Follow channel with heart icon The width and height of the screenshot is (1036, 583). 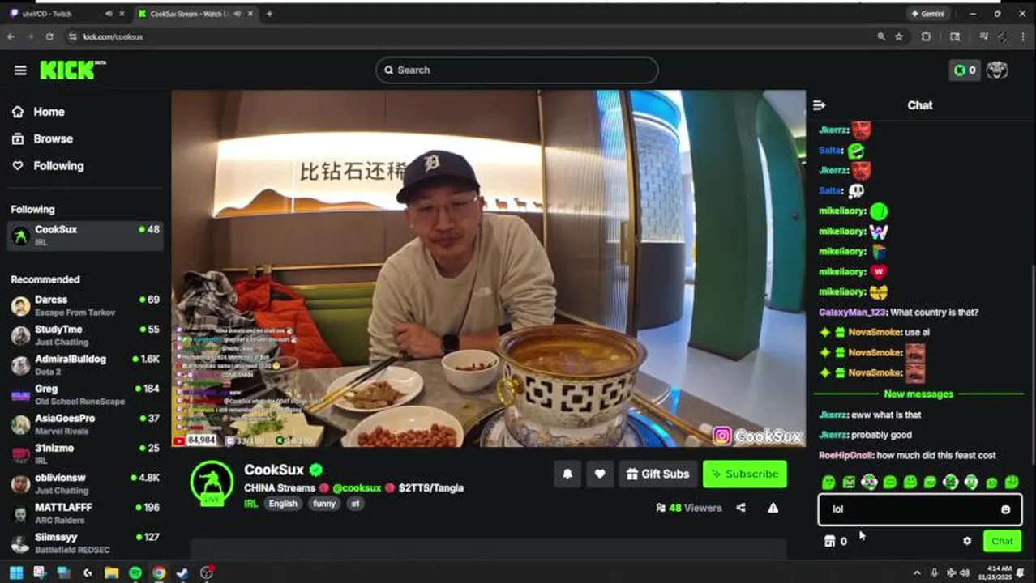(600, 474)
